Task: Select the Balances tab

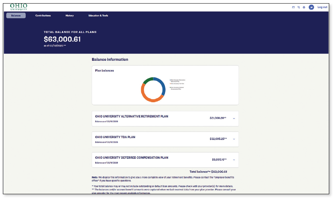Action: [16, 15]
